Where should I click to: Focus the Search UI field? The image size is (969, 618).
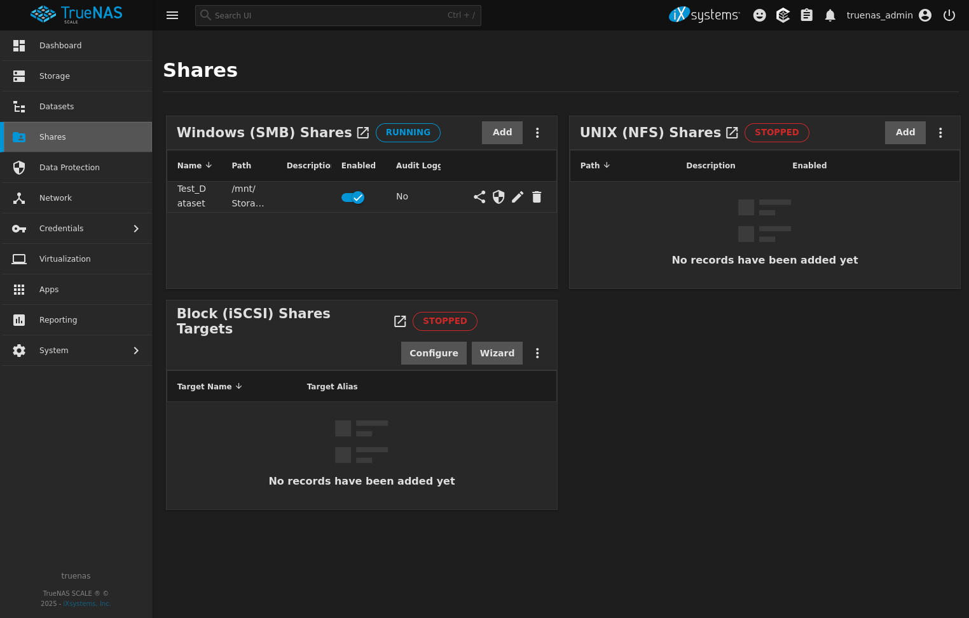pyautogui.click(x=331, y=15)
